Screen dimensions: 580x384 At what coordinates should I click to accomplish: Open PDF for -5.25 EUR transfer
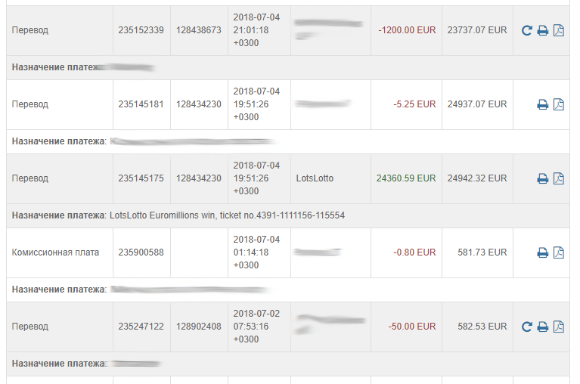tap(559, 104)
